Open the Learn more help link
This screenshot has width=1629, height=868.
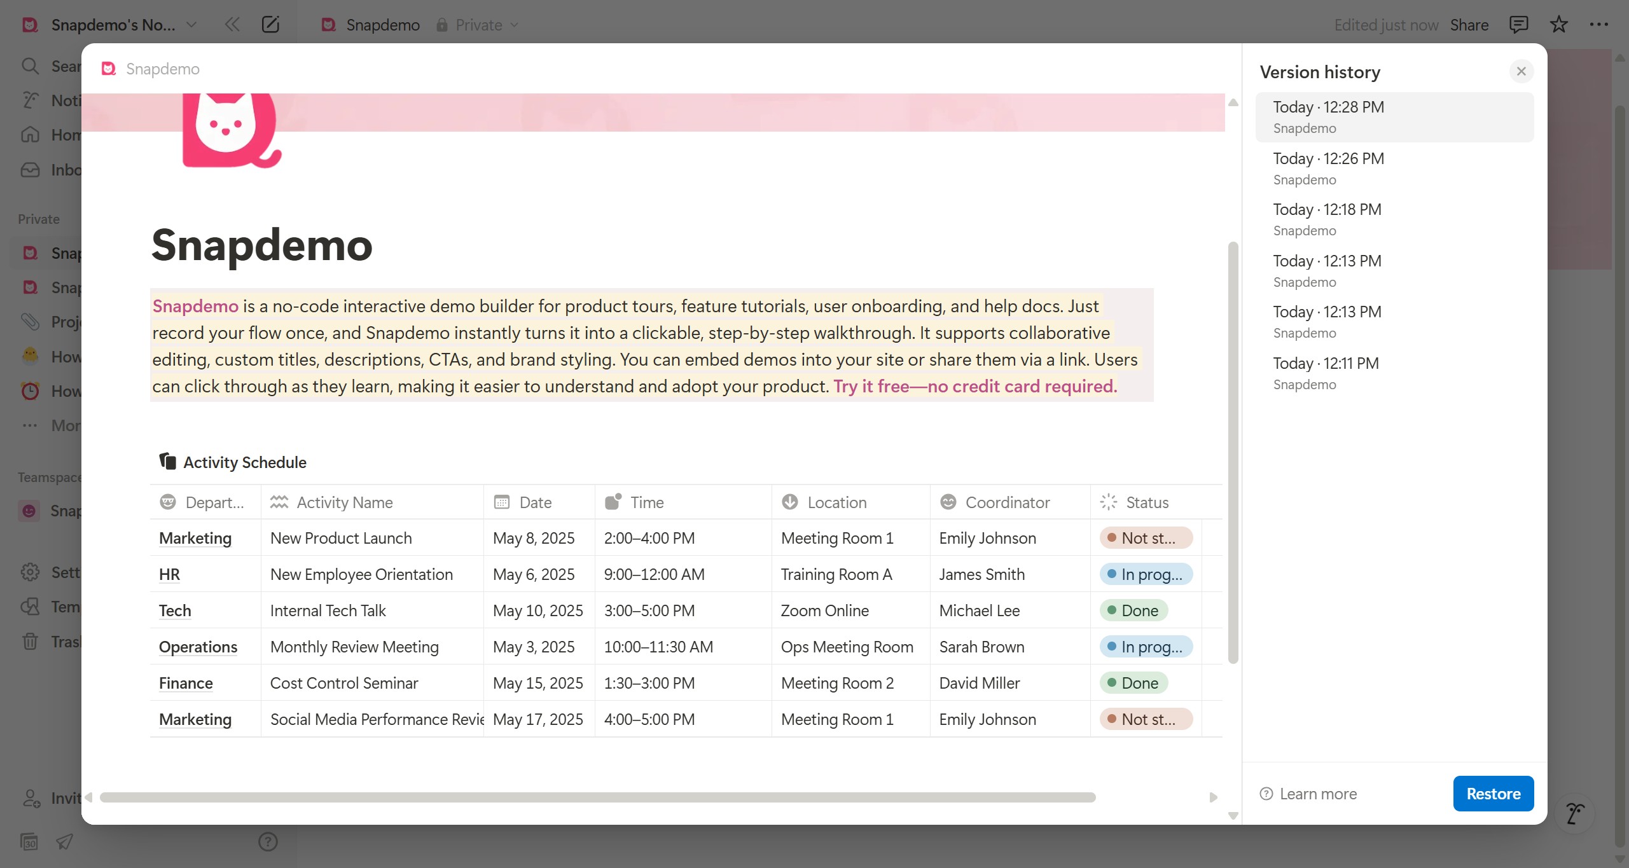point(1308,794)
